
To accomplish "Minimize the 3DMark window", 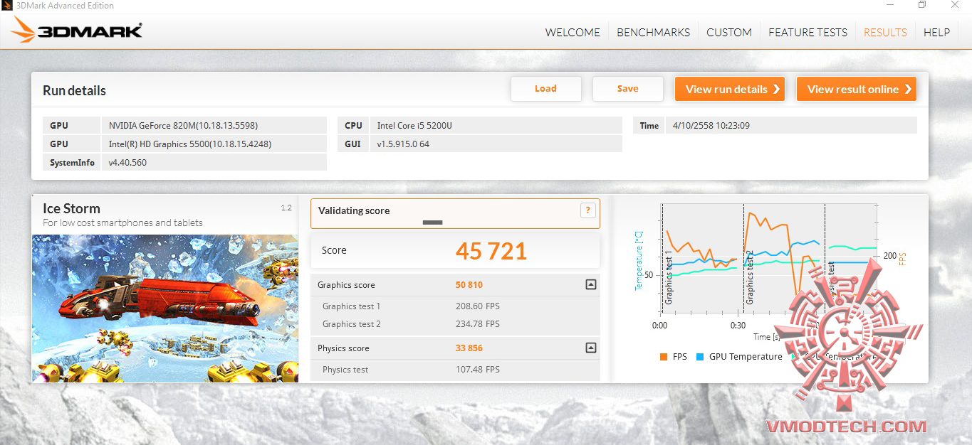I will point(889,5).
